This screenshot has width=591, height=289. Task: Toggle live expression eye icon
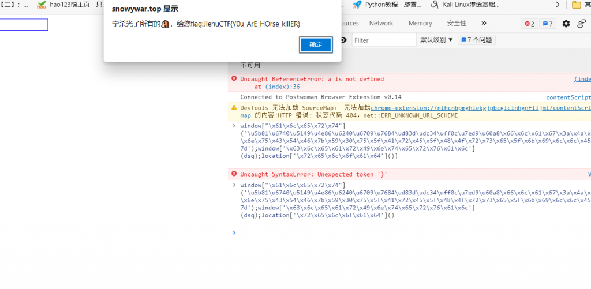[344, 40]
